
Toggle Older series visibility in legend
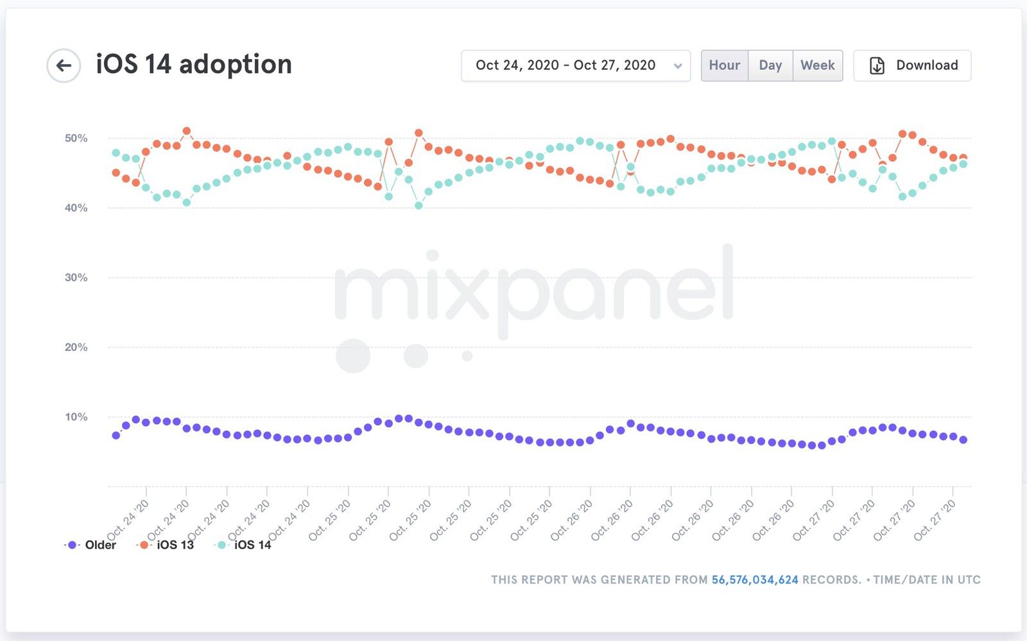point(101,545)
